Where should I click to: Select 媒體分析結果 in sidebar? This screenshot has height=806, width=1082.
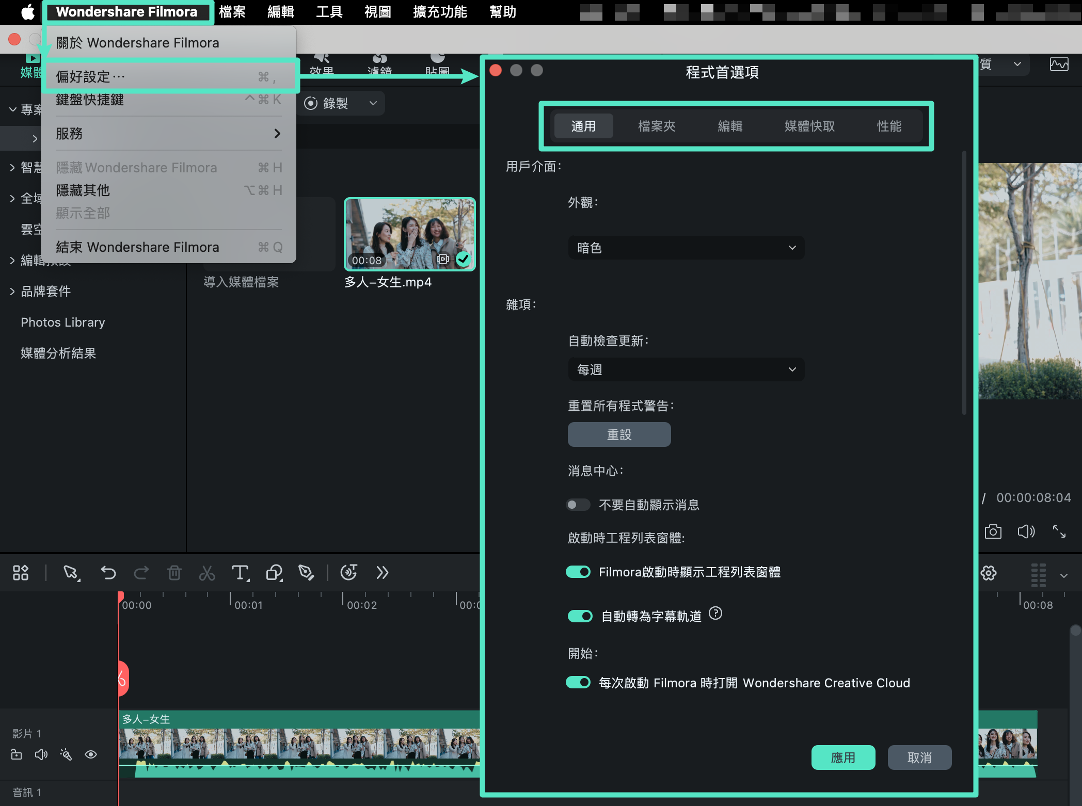click(58, 353)
